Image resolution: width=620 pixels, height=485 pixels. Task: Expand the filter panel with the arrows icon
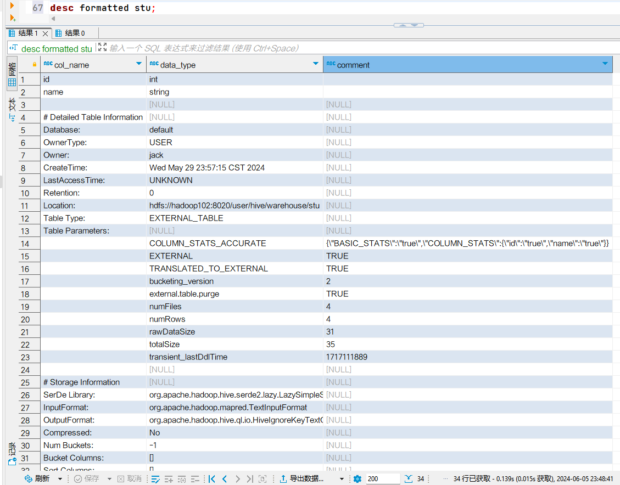102,47
